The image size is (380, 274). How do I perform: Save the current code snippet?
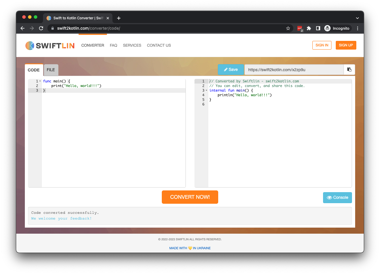pos(231,69)
